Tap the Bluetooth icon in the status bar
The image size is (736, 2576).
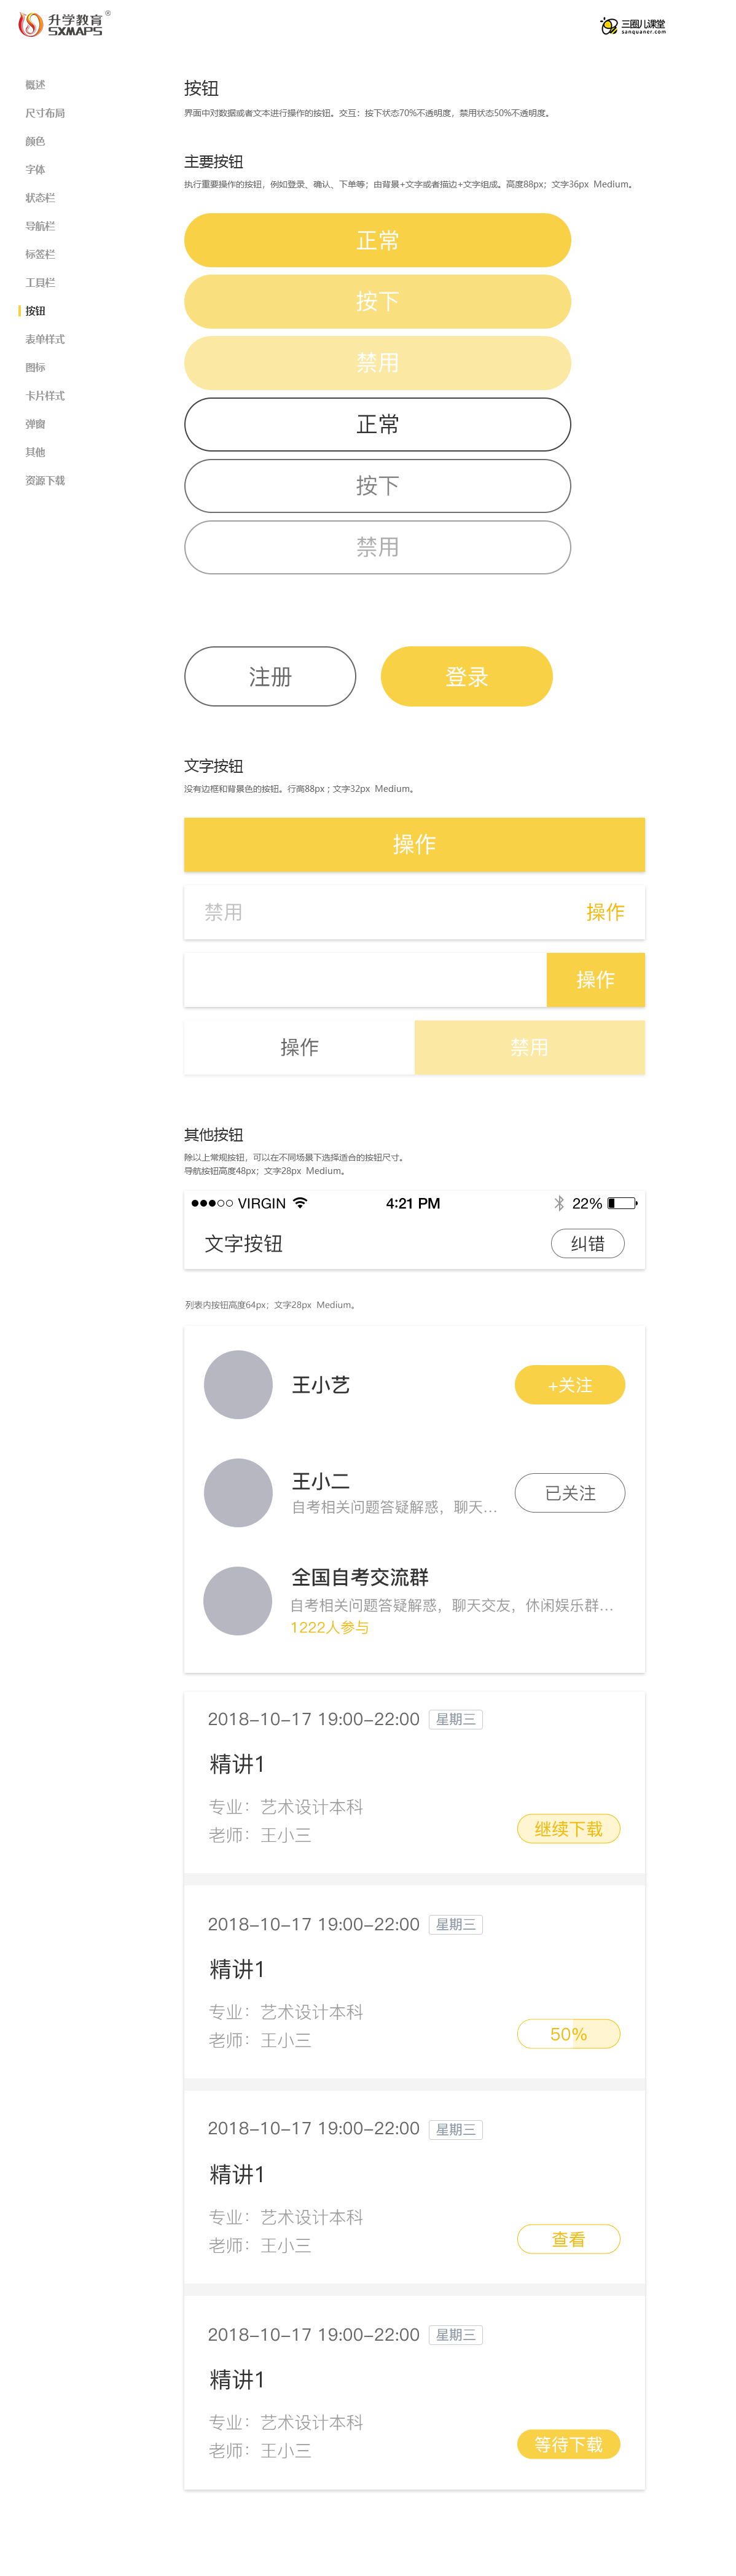coord(559,1203)
